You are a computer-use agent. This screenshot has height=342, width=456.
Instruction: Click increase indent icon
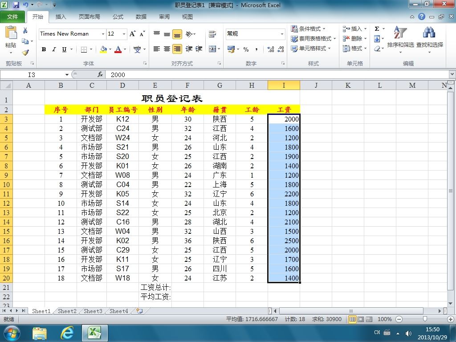(199, 49)
